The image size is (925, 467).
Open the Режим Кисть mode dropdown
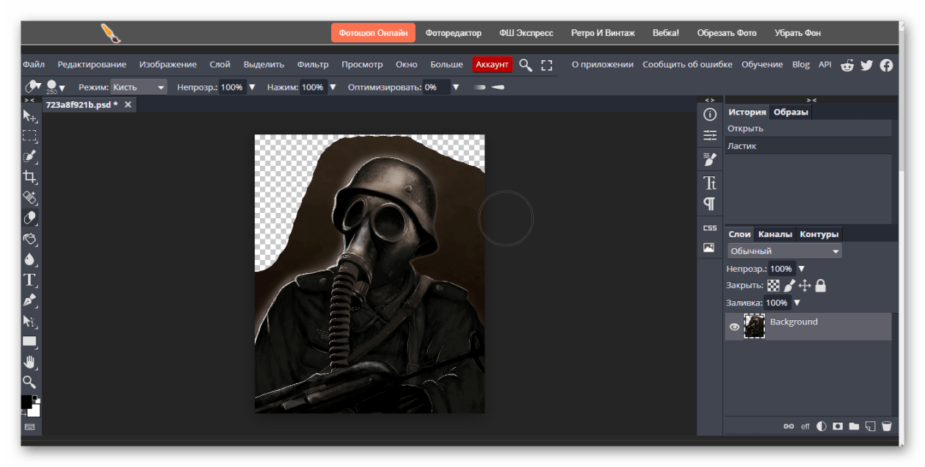pyautogui.click(x=139, y=87)
